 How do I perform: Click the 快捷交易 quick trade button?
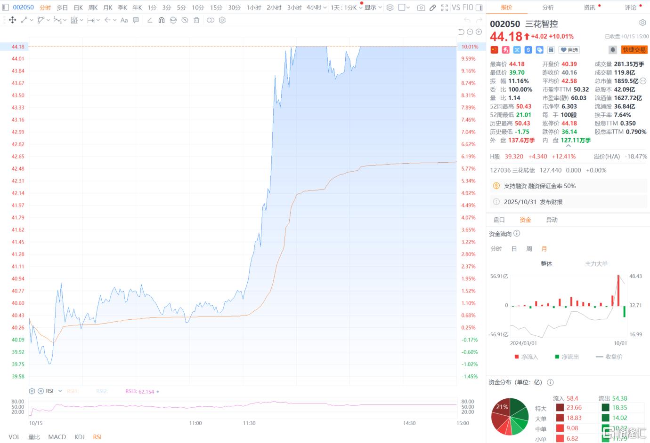pos(634,50)
